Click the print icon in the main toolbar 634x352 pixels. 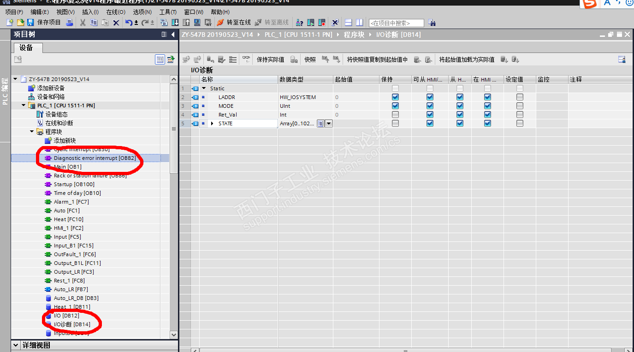pyautogui.click(x=70, y=23)
